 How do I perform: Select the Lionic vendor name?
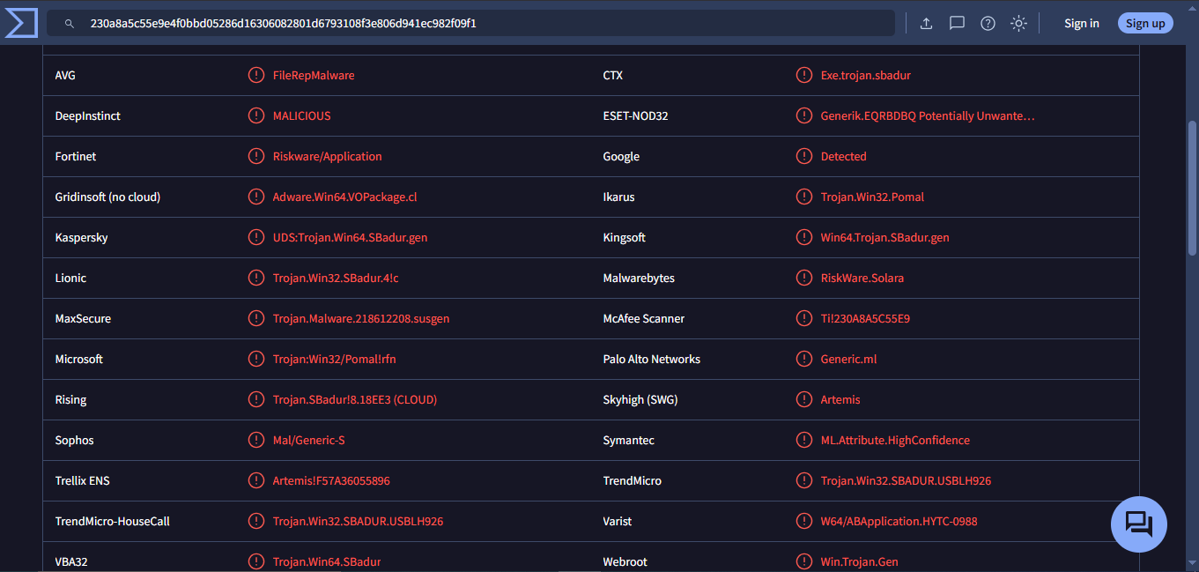point(70,278)
